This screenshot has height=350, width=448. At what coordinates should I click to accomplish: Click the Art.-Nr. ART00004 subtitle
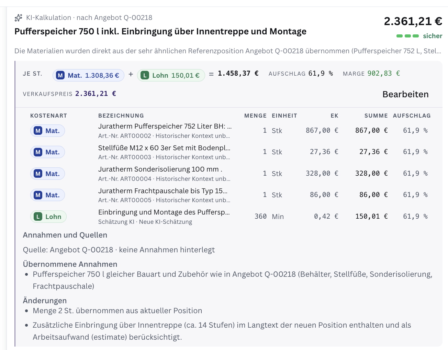(x=164, y=179)
